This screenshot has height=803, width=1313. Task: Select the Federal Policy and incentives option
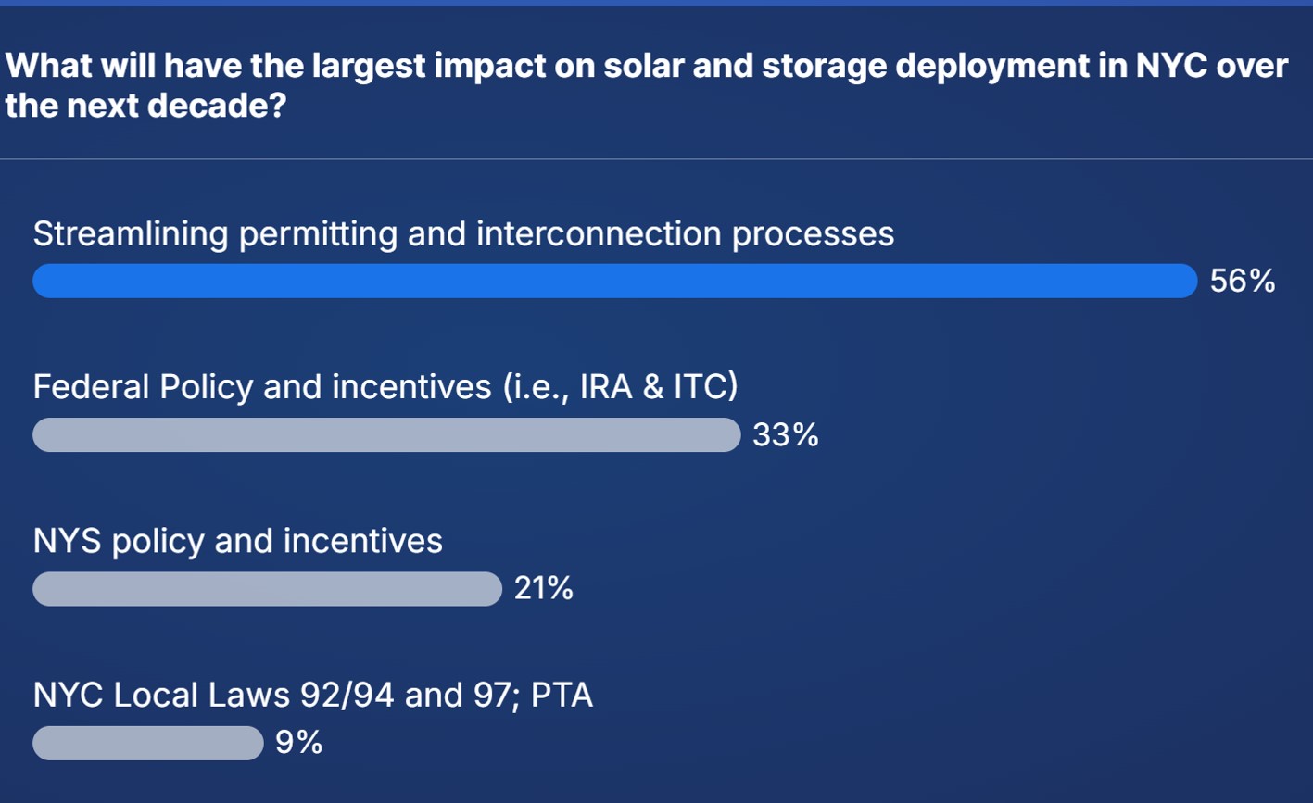(385, 386)
